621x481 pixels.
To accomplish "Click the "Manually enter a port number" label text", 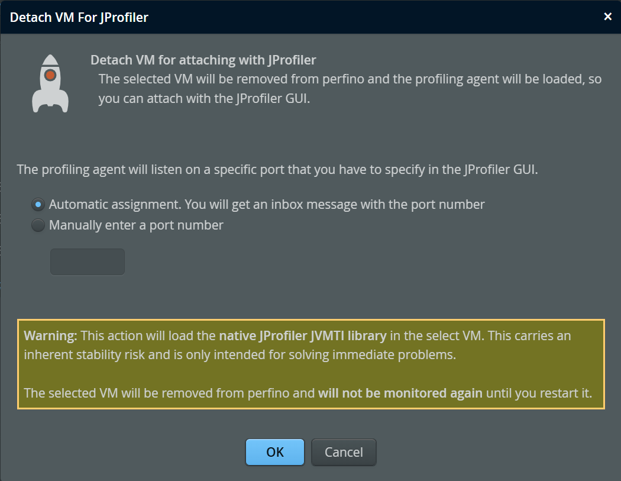I will (136, 225).
